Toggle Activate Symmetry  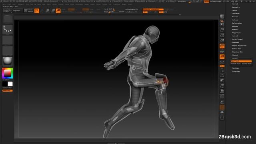[153, 9]
